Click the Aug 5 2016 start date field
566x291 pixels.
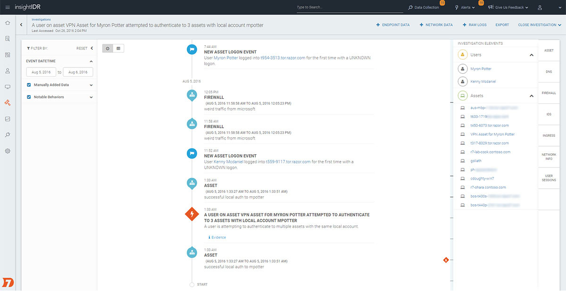point(41,72)
